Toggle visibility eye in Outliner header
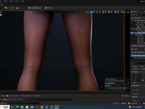 [131, 18]
